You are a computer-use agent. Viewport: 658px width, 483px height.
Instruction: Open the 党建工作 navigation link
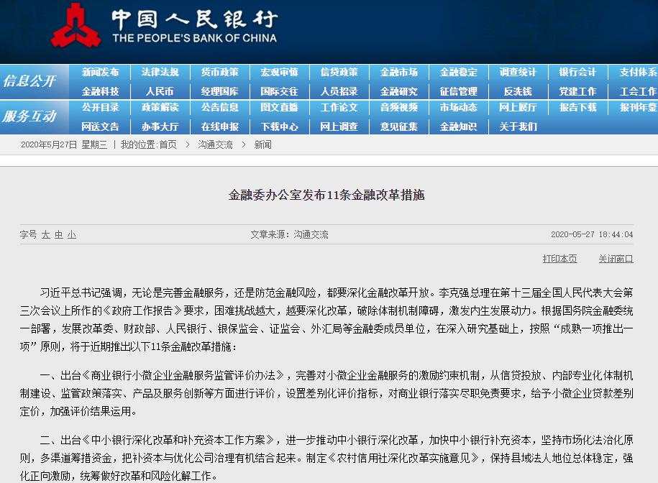pos(577,91)
